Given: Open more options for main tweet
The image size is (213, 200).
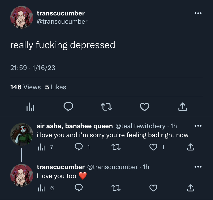Looking at the screenshot, I should pyautogui.click(x=198, y=13).
